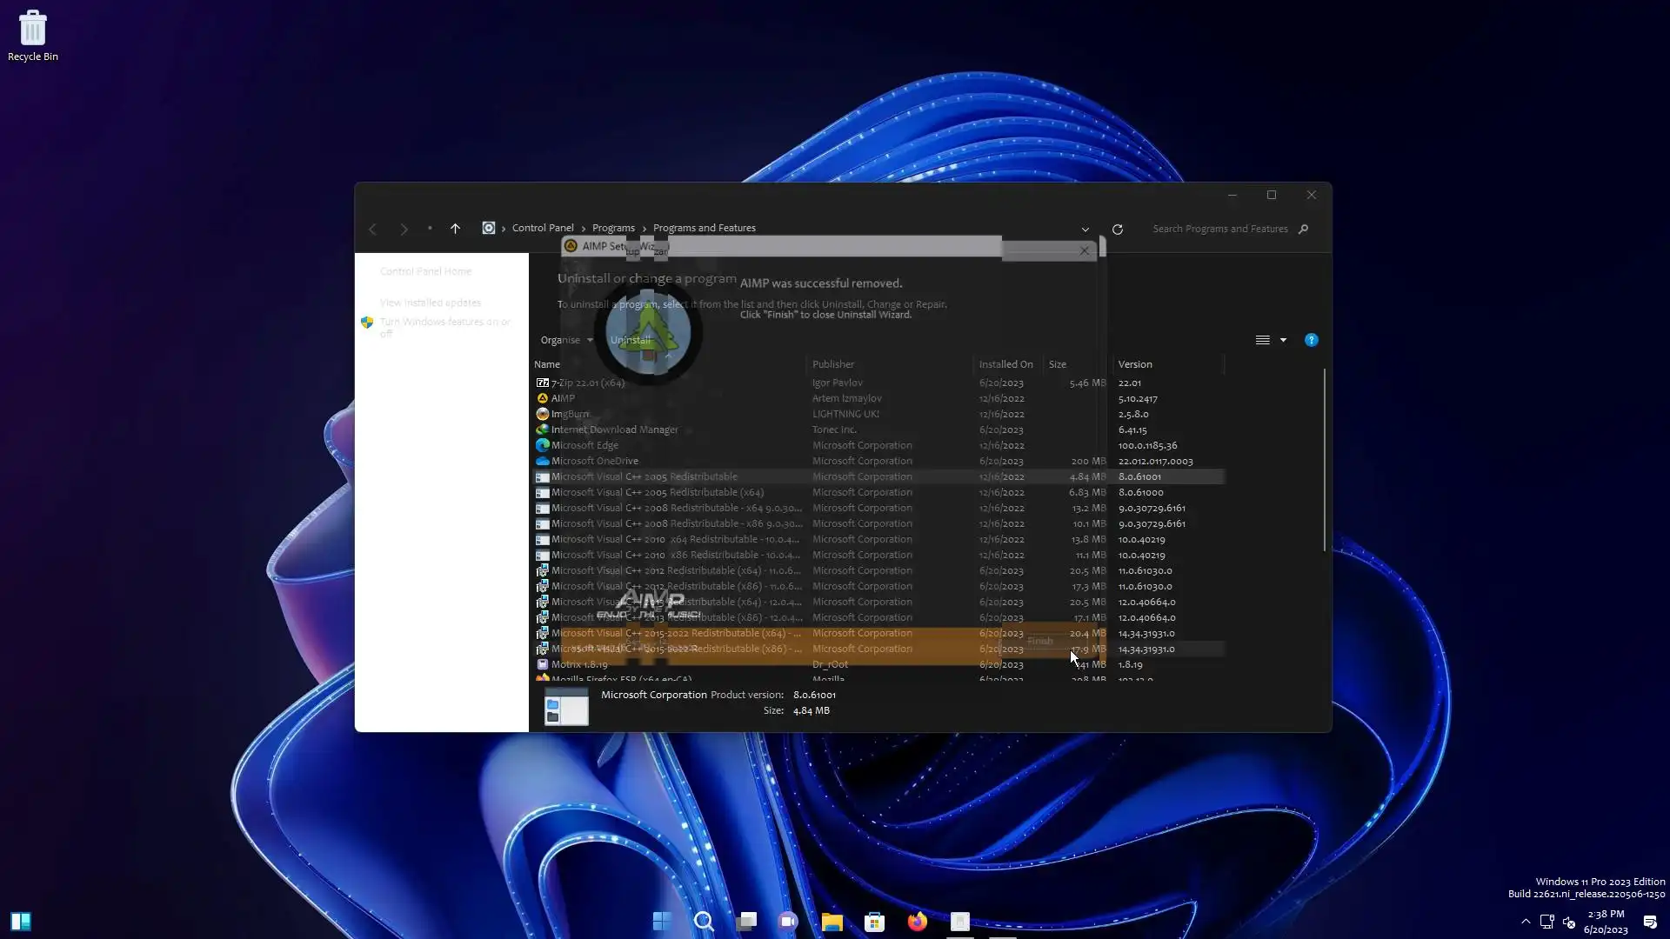Select Microsoft OneDrive in the program list
The height and width of the screenshot is (939, 1670).
coord(595,461)
